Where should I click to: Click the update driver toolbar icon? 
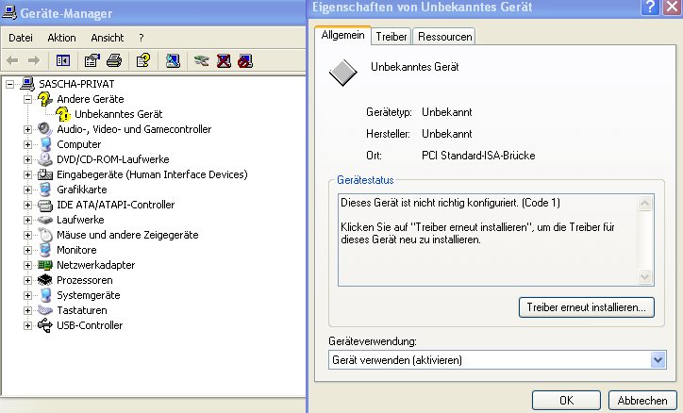pyautogui.click(x=201, y=61)
